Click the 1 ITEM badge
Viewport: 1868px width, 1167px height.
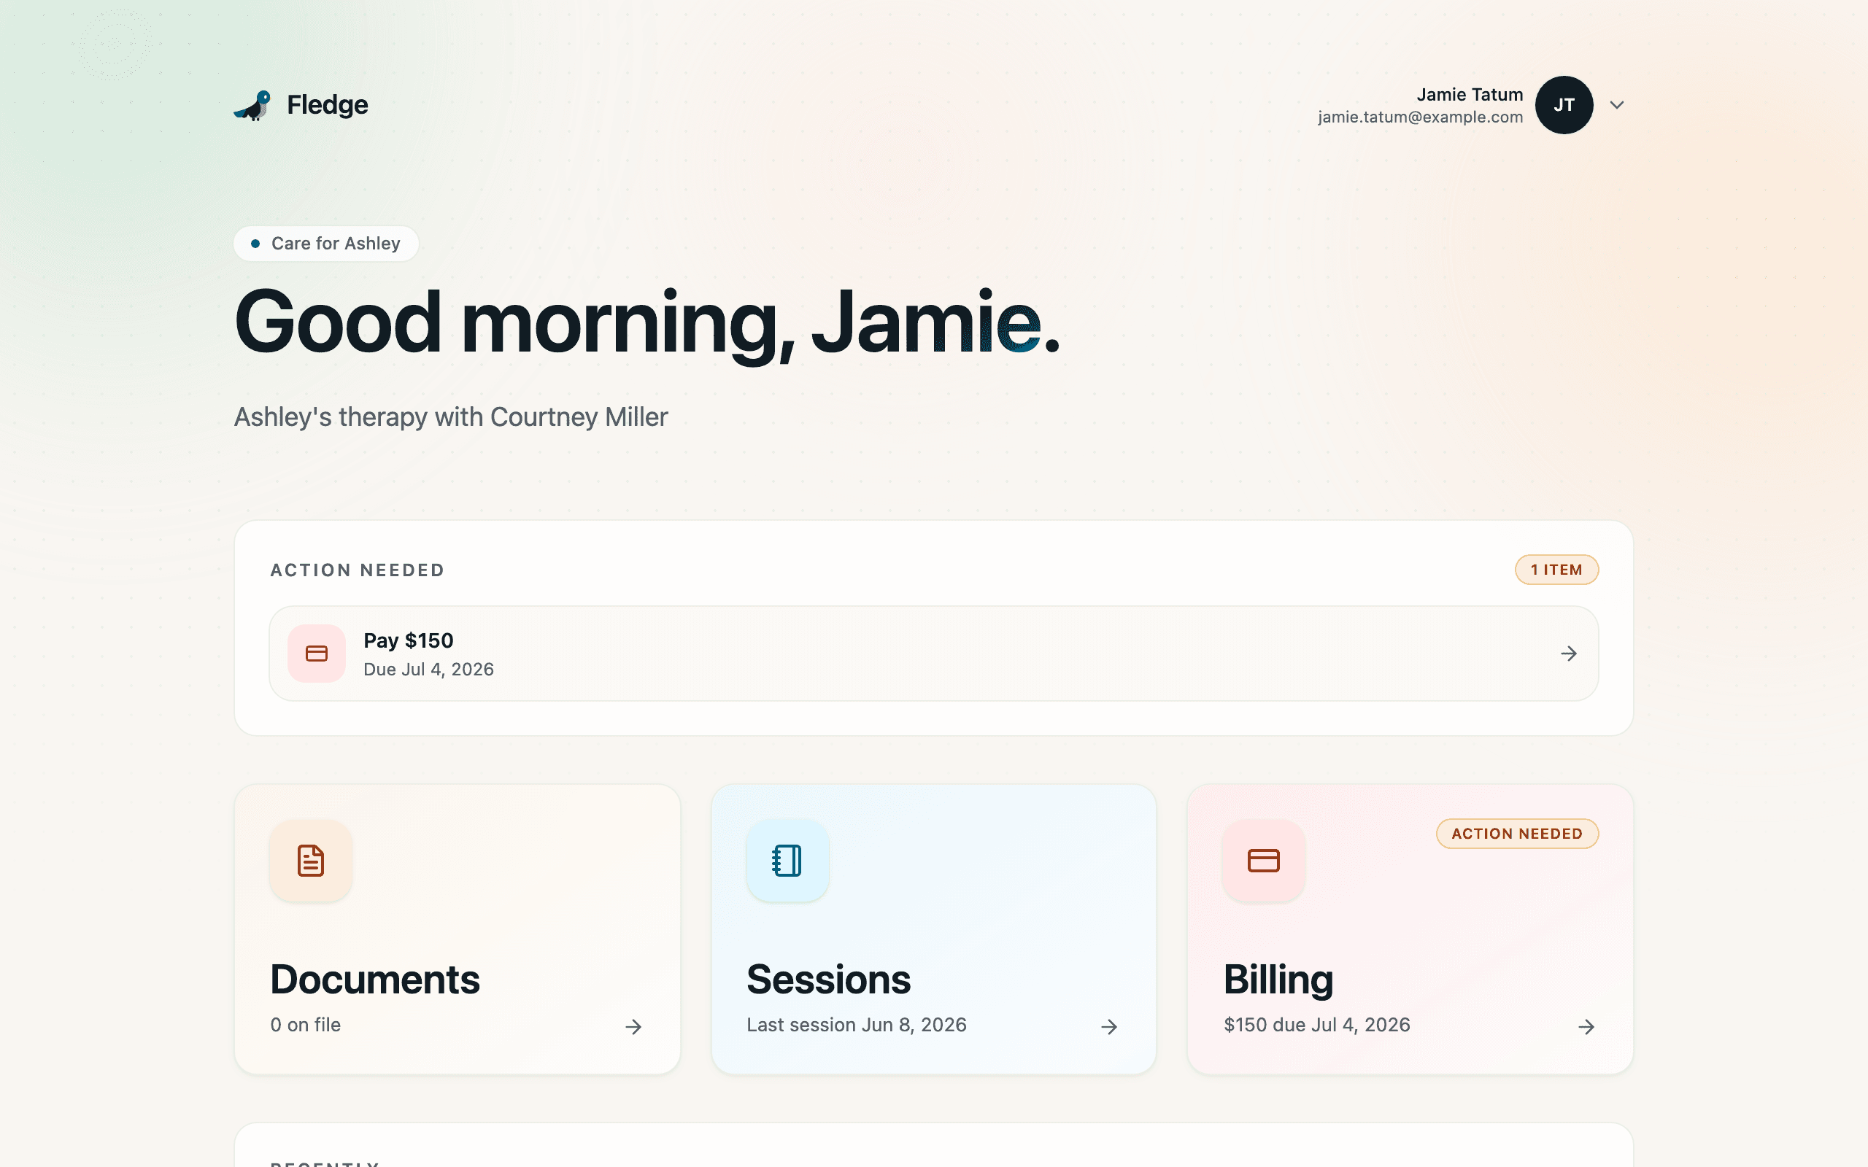1556,570
